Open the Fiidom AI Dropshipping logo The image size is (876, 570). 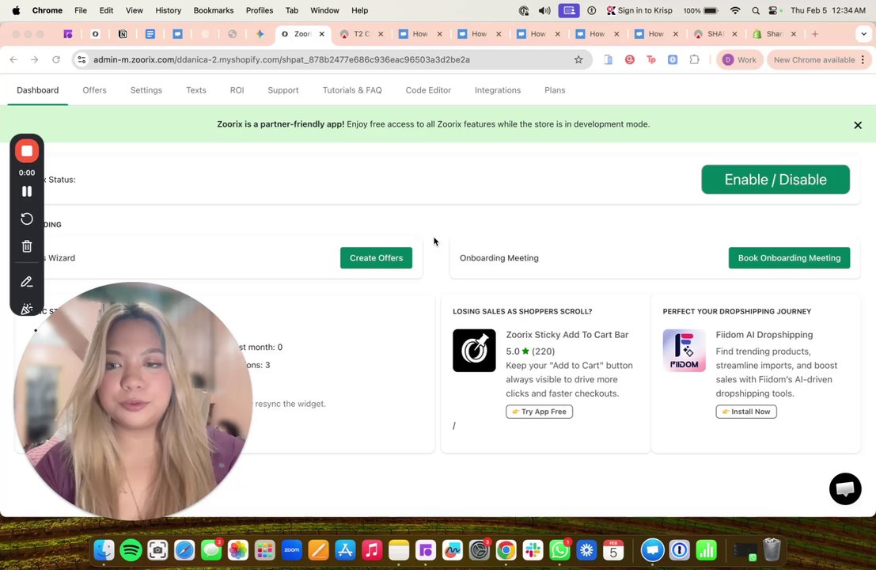pyautogui.click(x=684, y=351)
